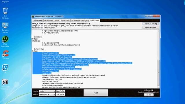The width and height of the screenshot is (185, 104).
Task: Click the 'JVM Flags: 2 total' line
Action: (87, 63)
